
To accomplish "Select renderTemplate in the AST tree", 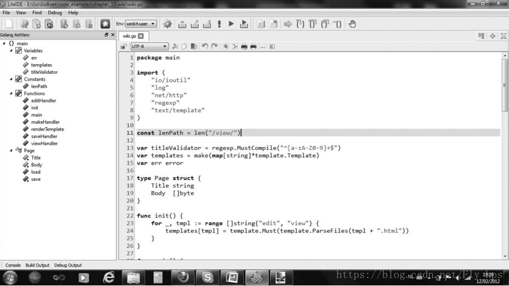I will coord(47,129).
